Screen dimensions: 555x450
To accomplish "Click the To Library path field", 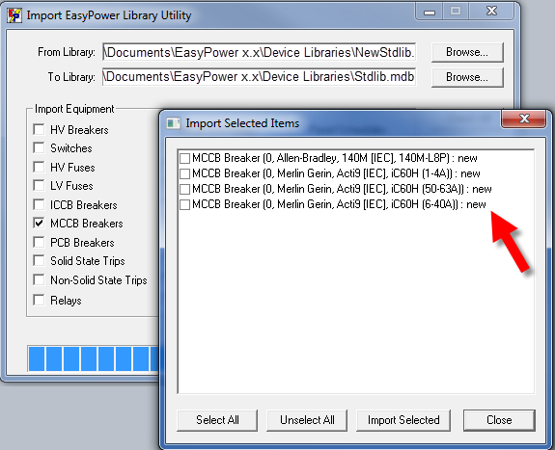I will (x=259, y=77).
